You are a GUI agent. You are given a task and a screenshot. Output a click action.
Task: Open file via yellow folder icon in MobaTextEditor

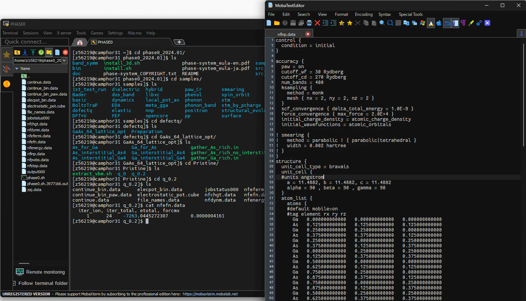click(x=277, y=23)
